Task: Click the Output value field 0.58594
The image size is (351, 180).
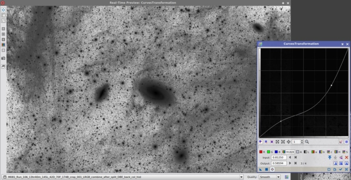Action: tap(279, 164)
